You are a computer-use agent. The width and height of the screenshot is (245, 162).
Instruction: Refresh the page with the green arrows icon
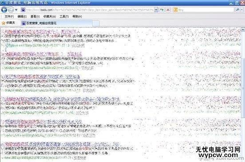click(162, 10)
